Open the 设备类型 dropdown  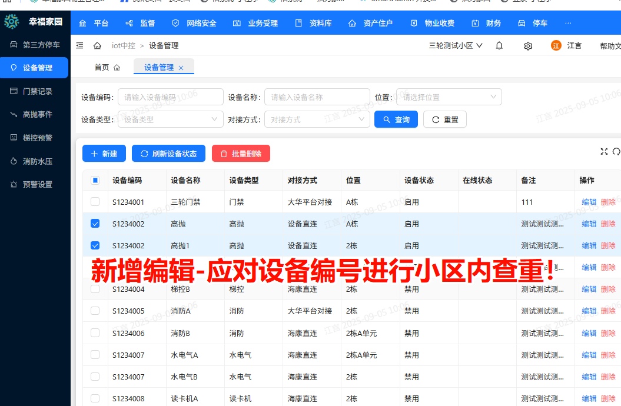point(170,119)
